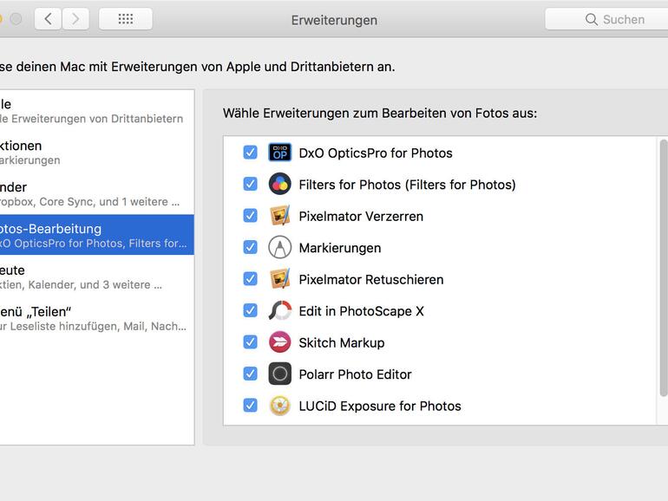This screenshot has width=668, height=501.
Task: Disable LUCiD Exposure for Photos checkbox
Action: 250,406
